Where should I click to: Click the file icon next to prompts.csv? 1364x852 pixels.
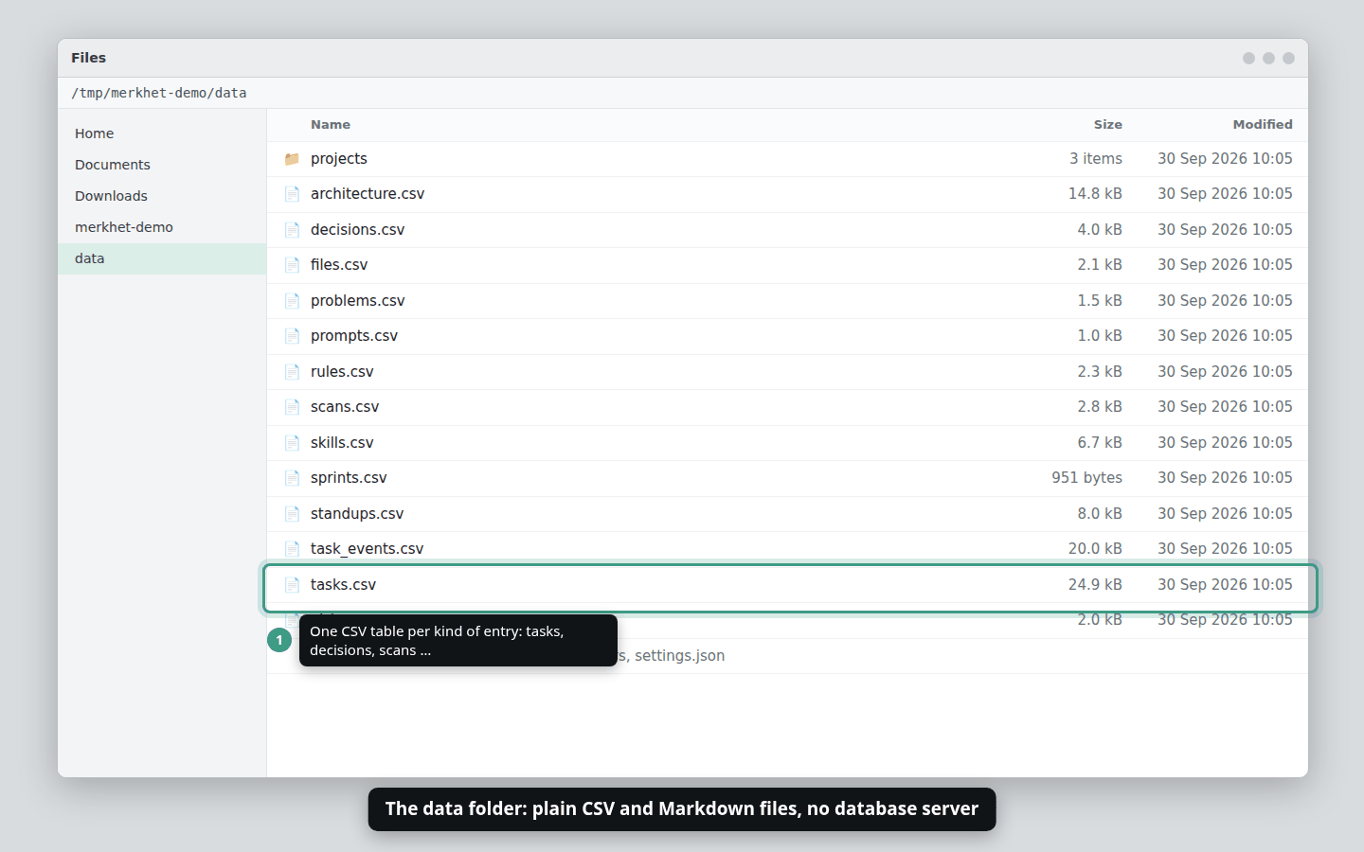click(x=292, y=336)
